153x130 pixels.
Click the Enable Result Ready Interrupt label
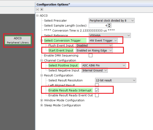click(70, 90)
